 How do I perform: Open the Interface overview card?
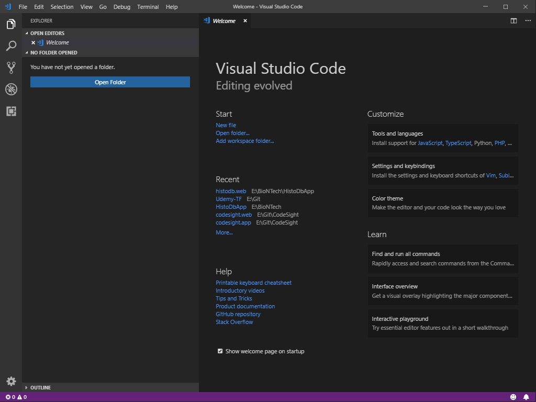(443, 291)
